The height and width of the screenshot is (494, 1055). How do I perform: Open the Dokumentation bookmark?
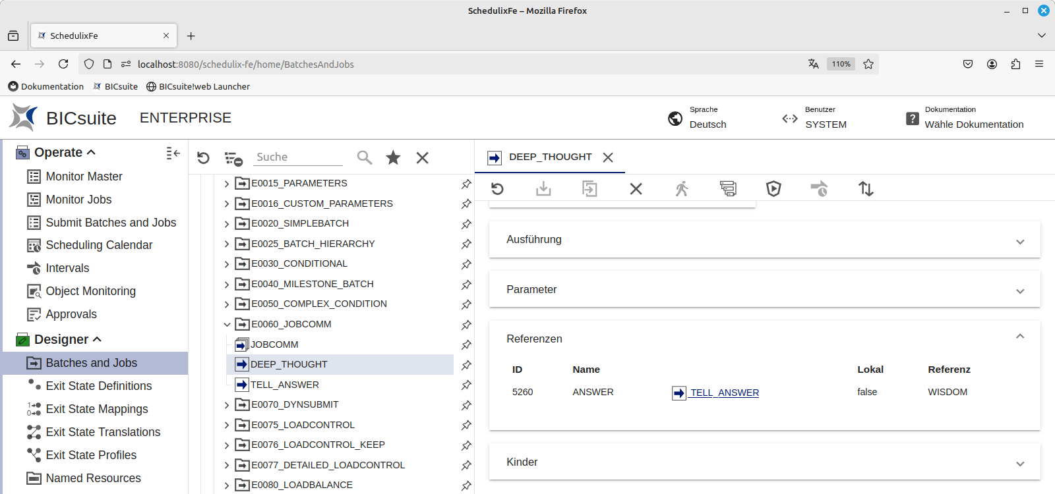pos(46,86)
